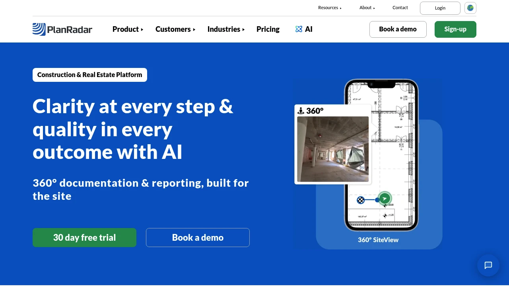509x286 pixels.
Task: Click the checkered marker on floor plan
Action: [x=361, y=200]
